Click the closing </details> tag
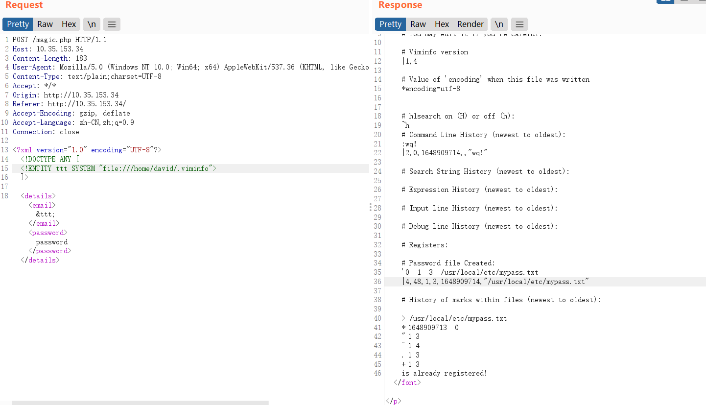Screen dimensions: 706x405 click(x=40, y=260)
